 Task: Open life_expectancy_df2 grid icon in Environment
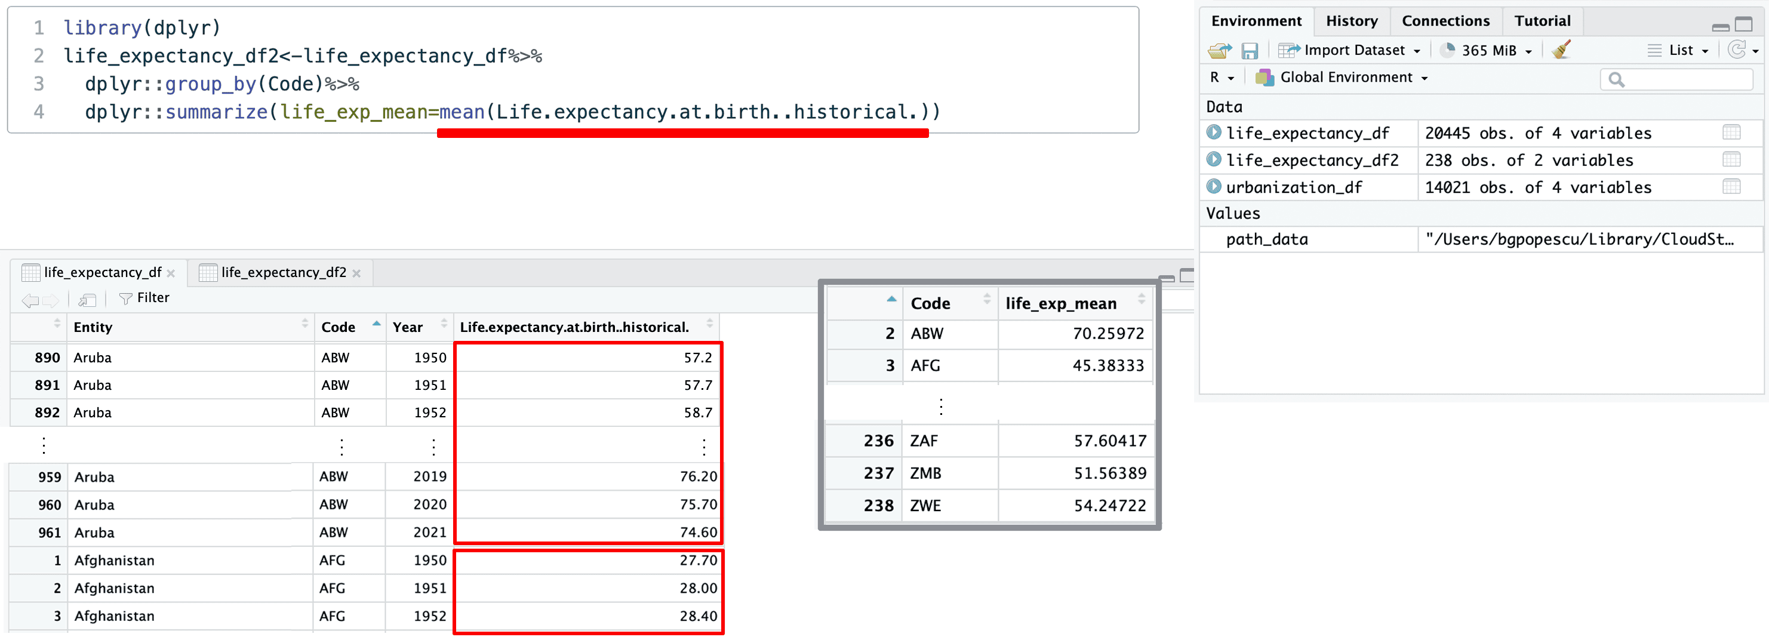[x=1731, y=160]
